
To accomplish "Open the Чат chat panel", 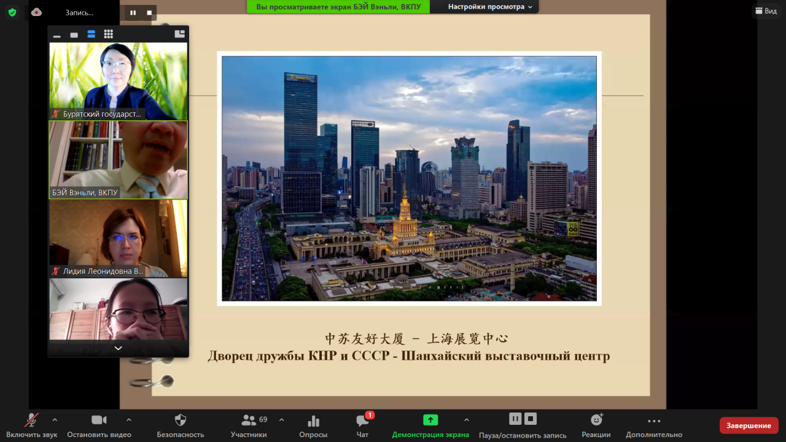I will pos(362,421).
